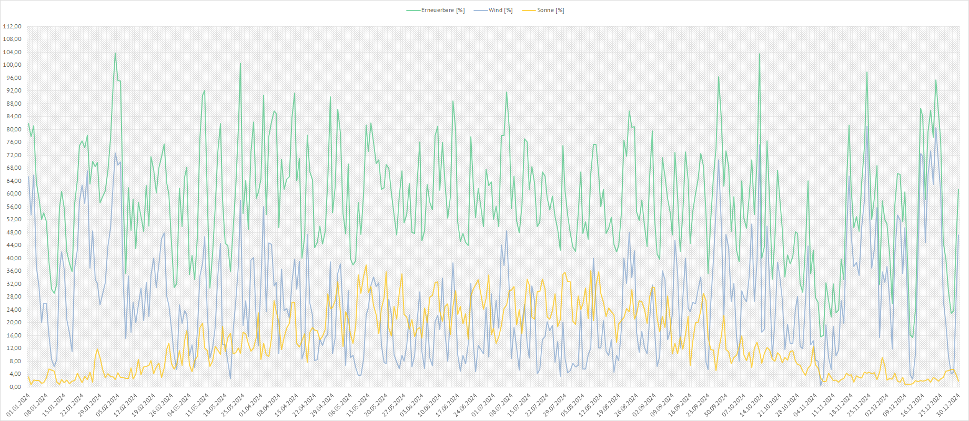
Task: Click the green Erneuerbare legend line marker
Action: tap(413, 11)
